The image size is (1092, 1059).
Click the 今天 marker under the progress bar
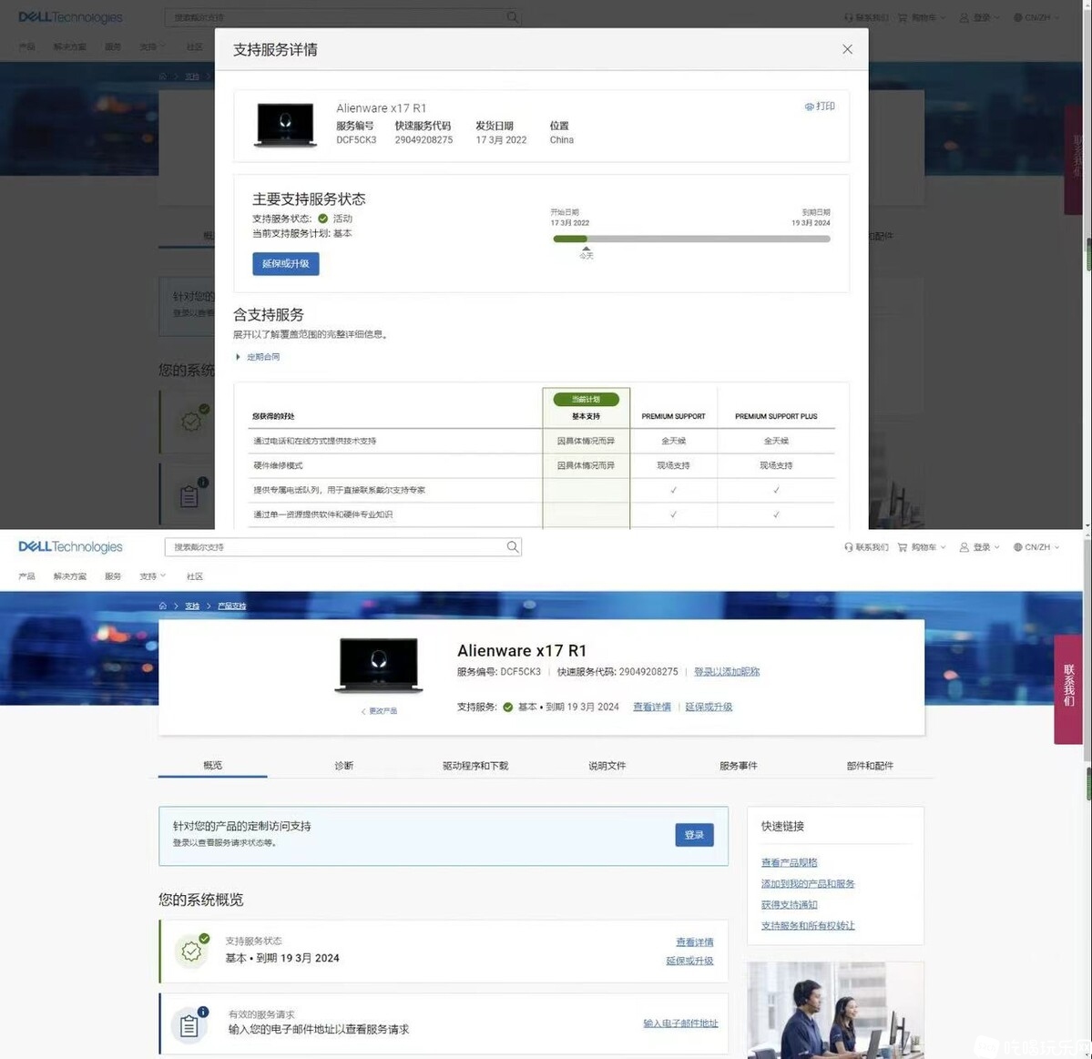pos(587,253)
